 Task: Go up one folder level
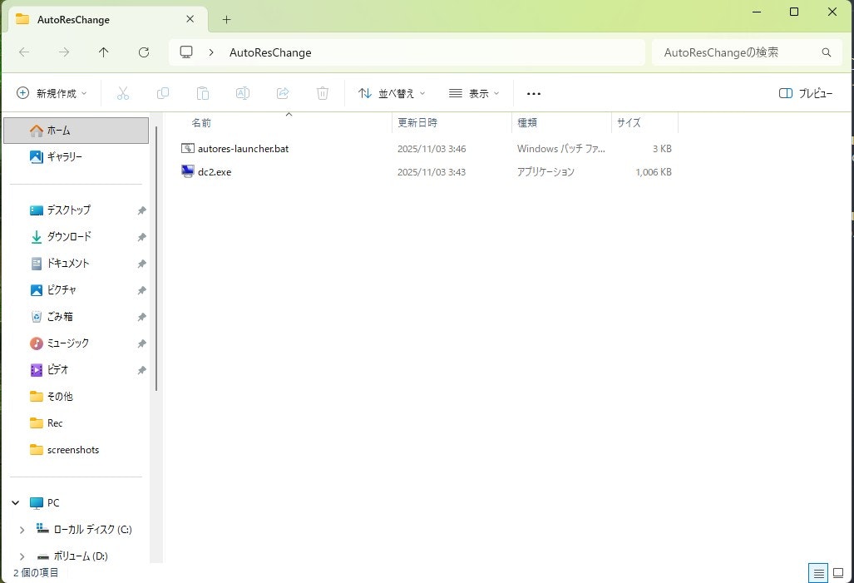(103, 52)
